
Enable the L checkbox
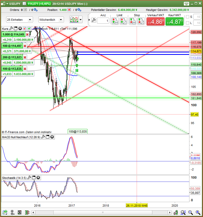[x=188, y=23]
